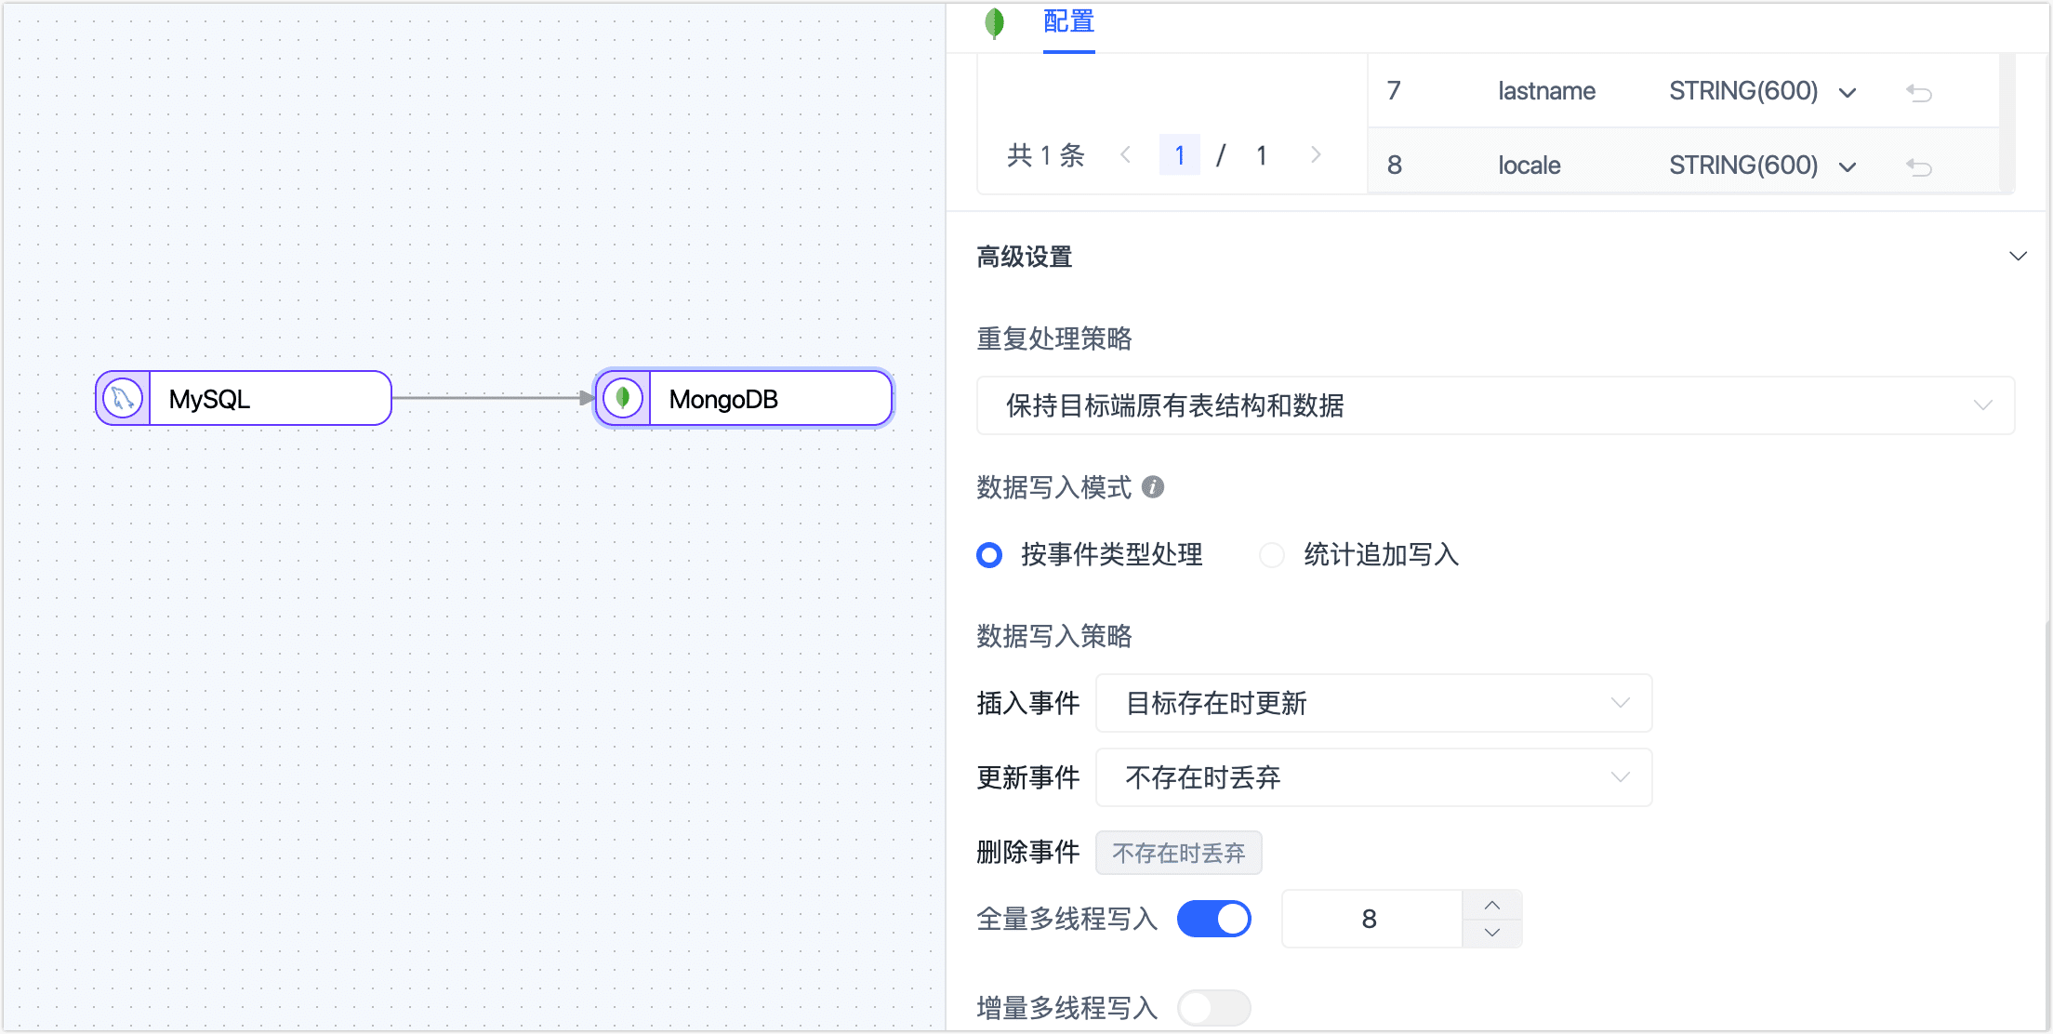Click the page number field showing 1

pyautogui.click(x=1179, y=154)
